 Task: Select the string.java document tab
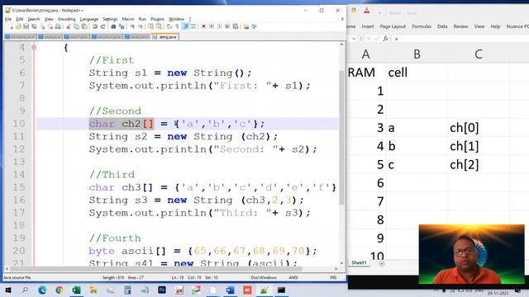(165, 36)
